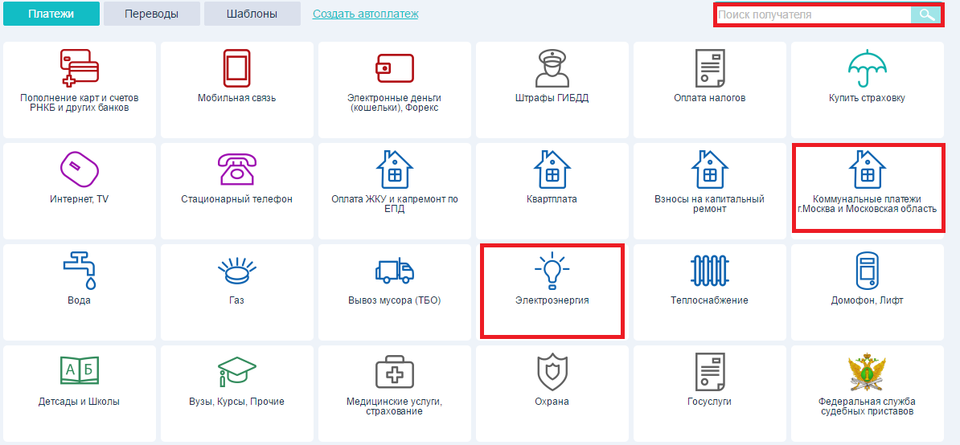Open the Шаблоны tab
960x445 pixels.
252,14
